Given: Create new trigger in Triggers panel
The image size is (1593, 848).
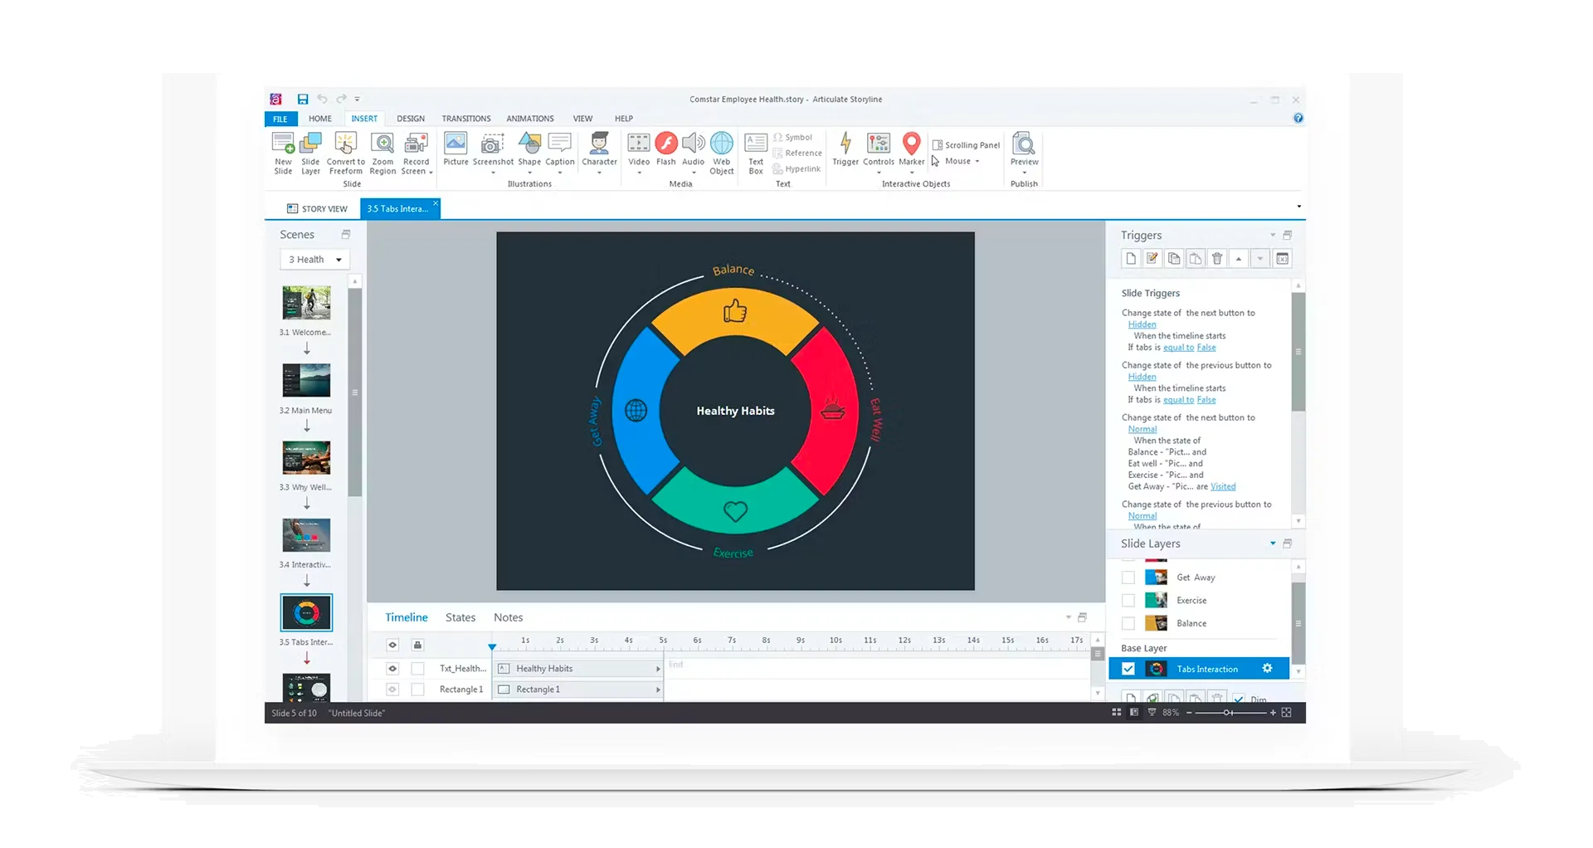Looking at the screenshot, I should [1131, 259].
